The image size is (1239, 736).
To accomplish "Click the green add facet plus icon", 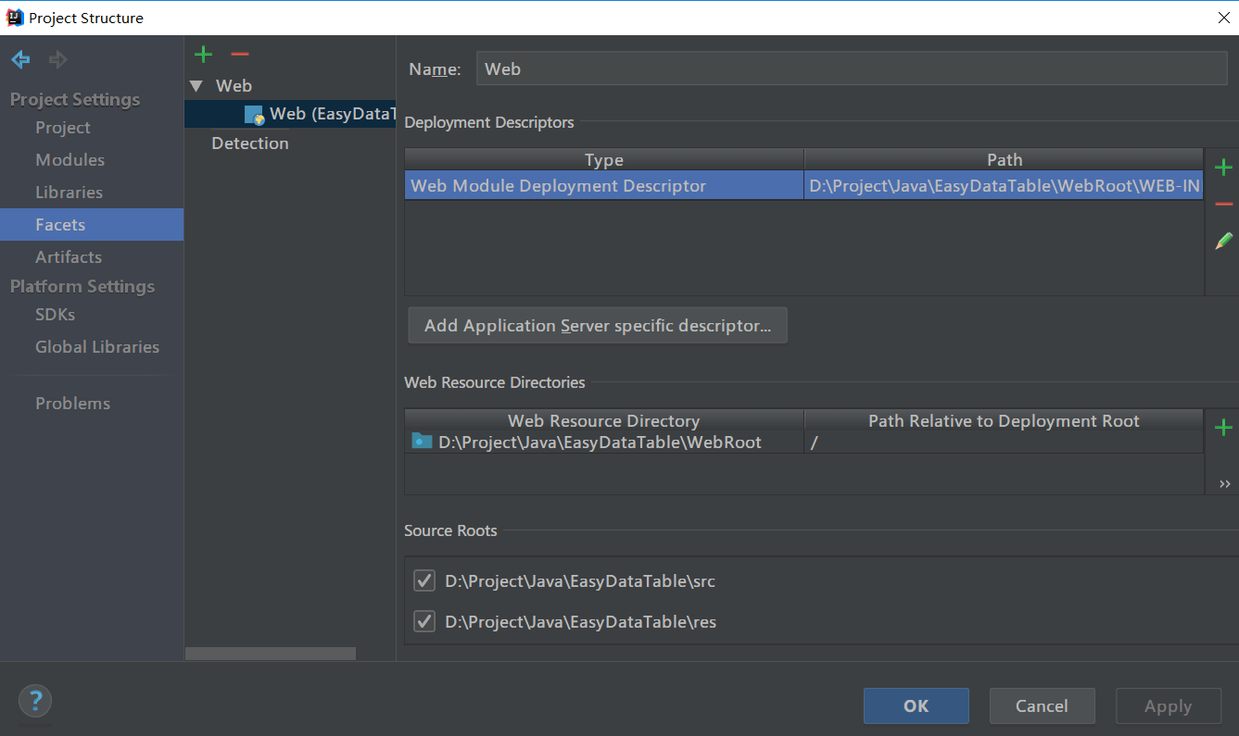I will [x=204, y=55].
